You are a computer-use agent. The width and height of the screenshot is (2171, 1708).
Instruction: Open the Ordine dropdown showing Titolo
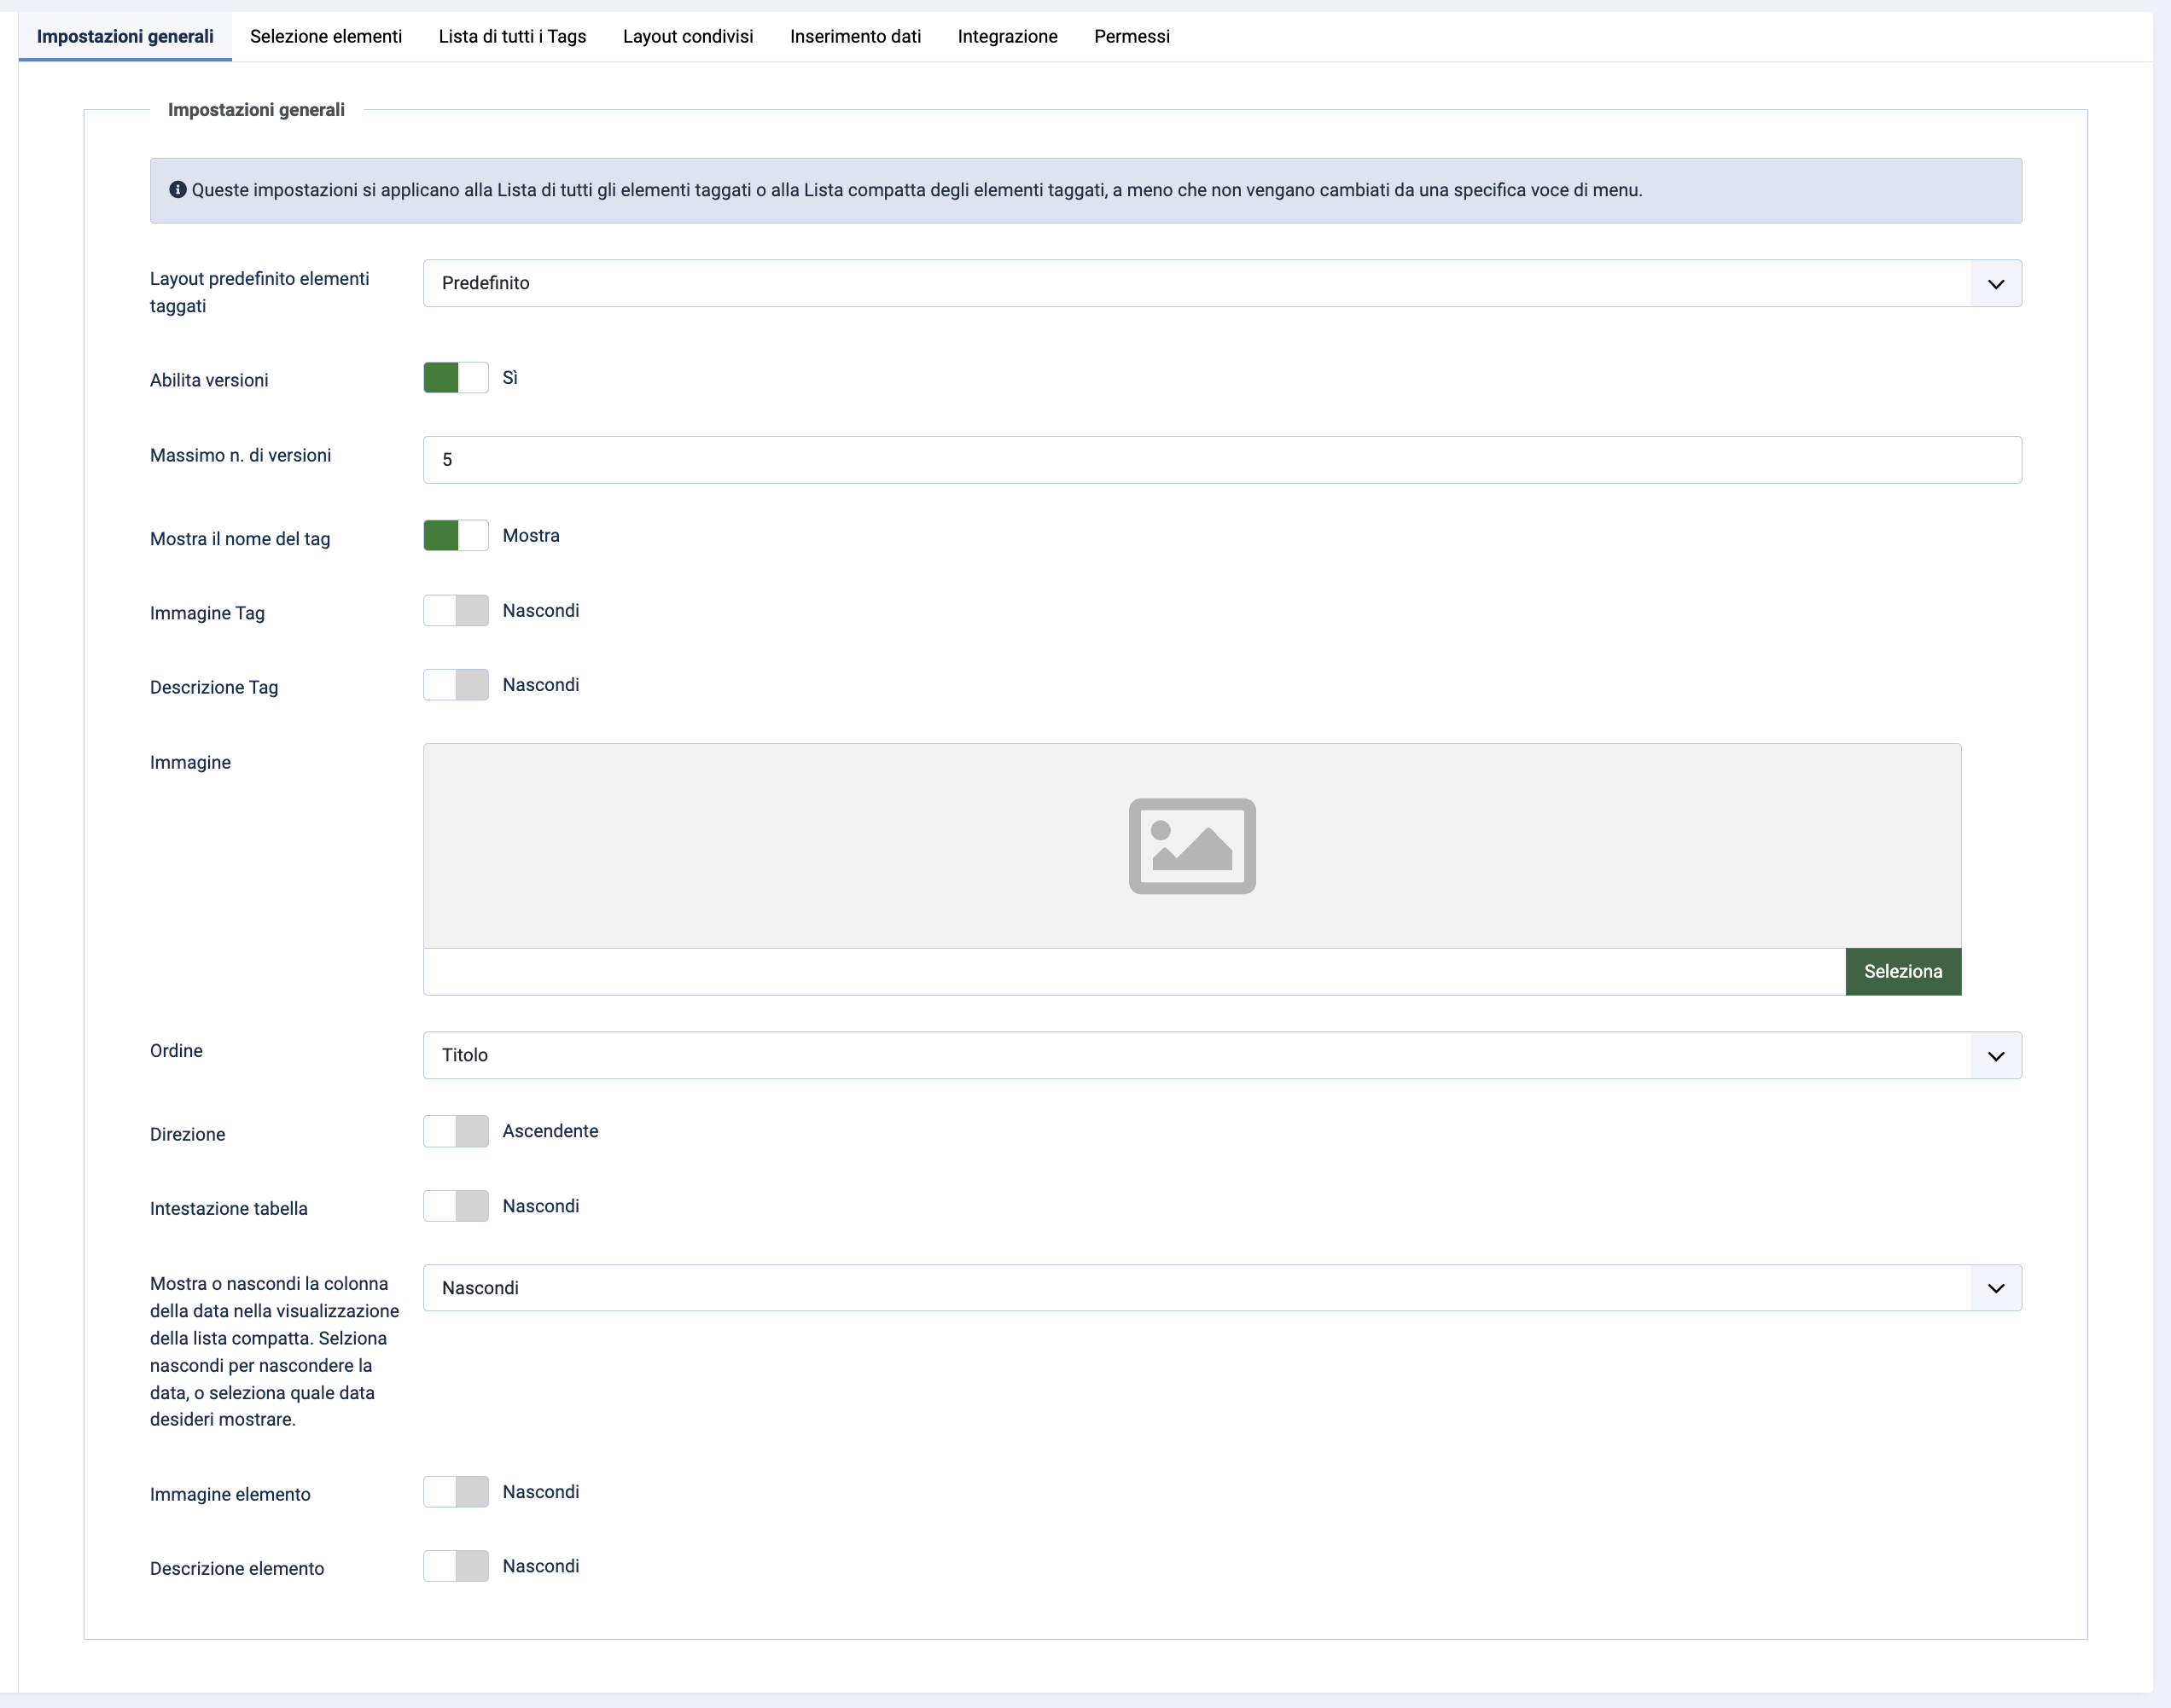tap(1222, 1055)
